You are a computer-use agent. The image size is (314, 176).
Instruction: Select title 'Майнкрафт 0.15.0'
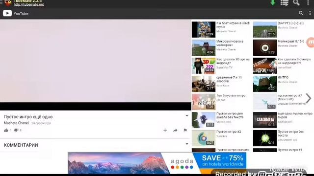pos(291,41)
